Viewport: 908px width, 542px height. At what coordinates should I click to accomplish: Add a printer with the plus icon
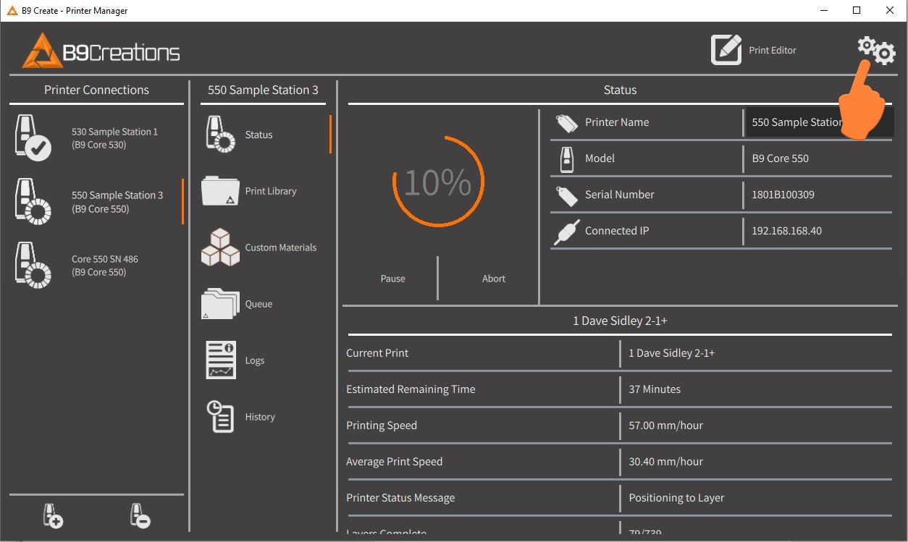(53, 515)
